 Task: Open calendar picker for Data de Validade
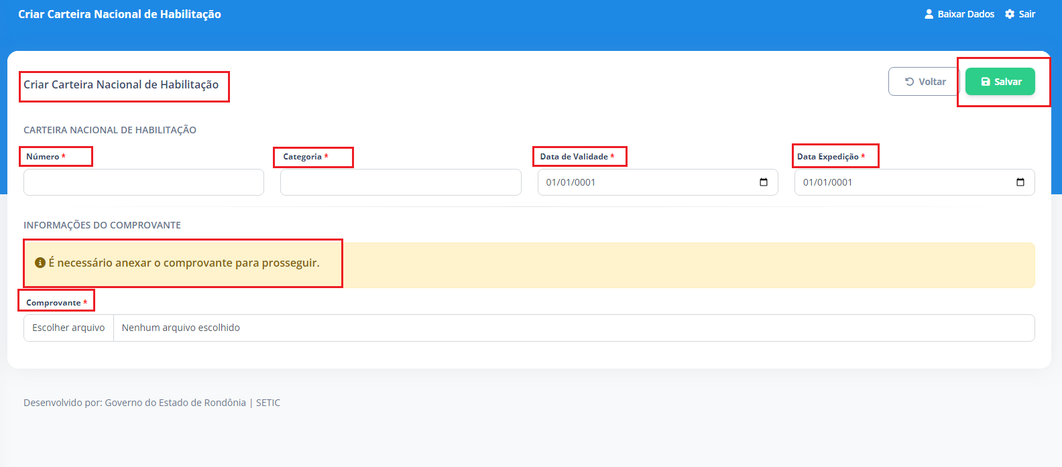click(763, 182)
